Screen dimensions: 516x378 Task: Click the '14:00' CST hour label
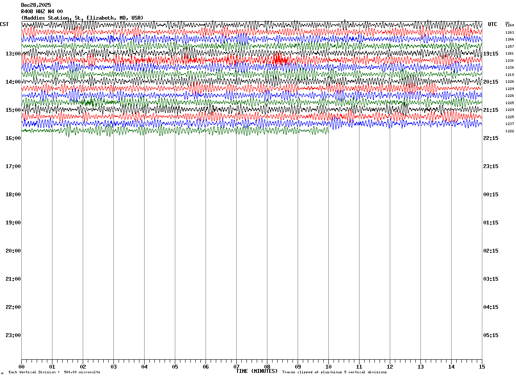point(13,82)
